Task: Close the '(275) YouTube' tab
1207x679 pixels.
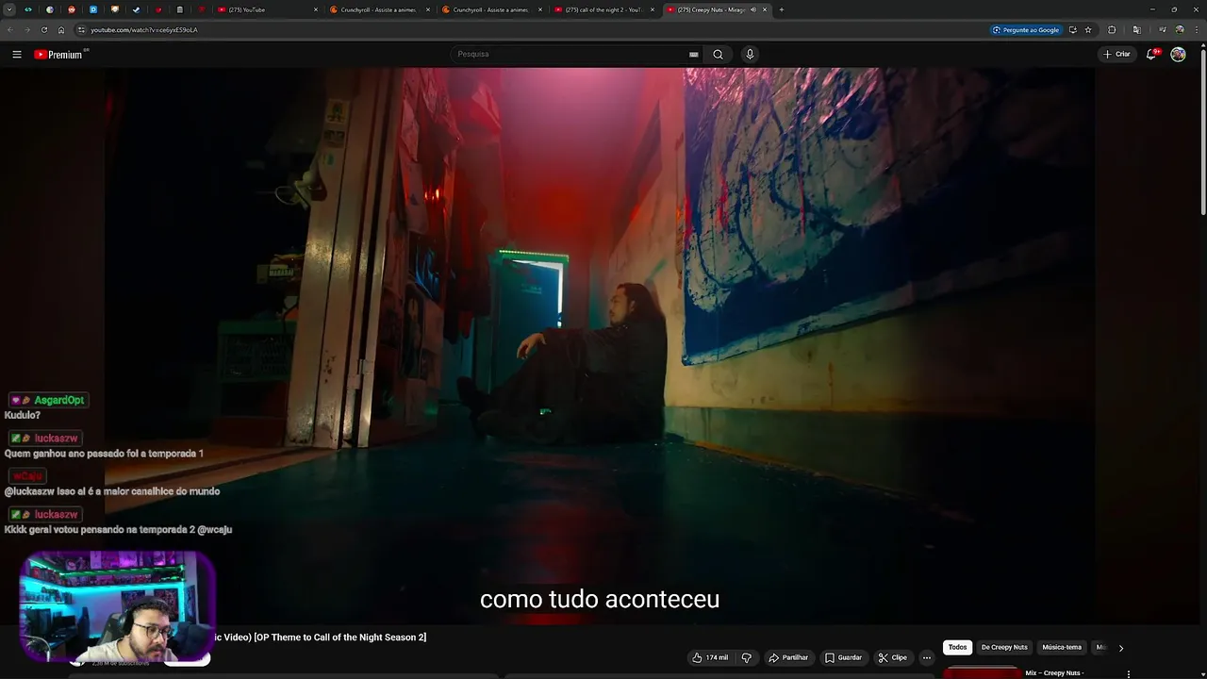Action: [316, 9]
